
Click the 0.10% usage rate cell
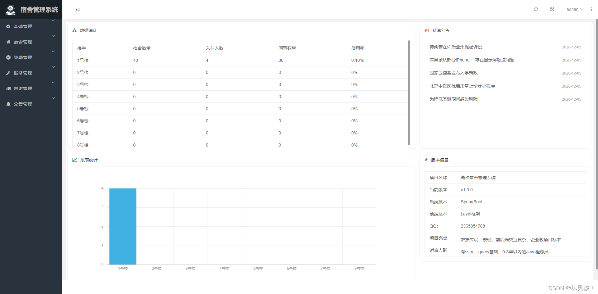pos(358,60)
